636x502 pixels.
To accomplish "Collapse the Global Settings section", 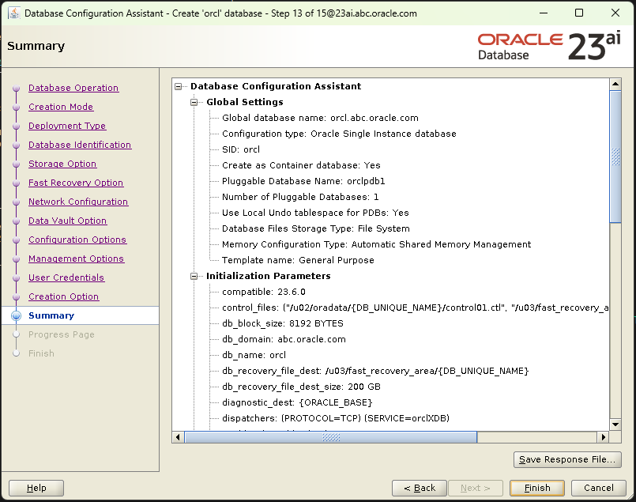I will click(194, 102).
